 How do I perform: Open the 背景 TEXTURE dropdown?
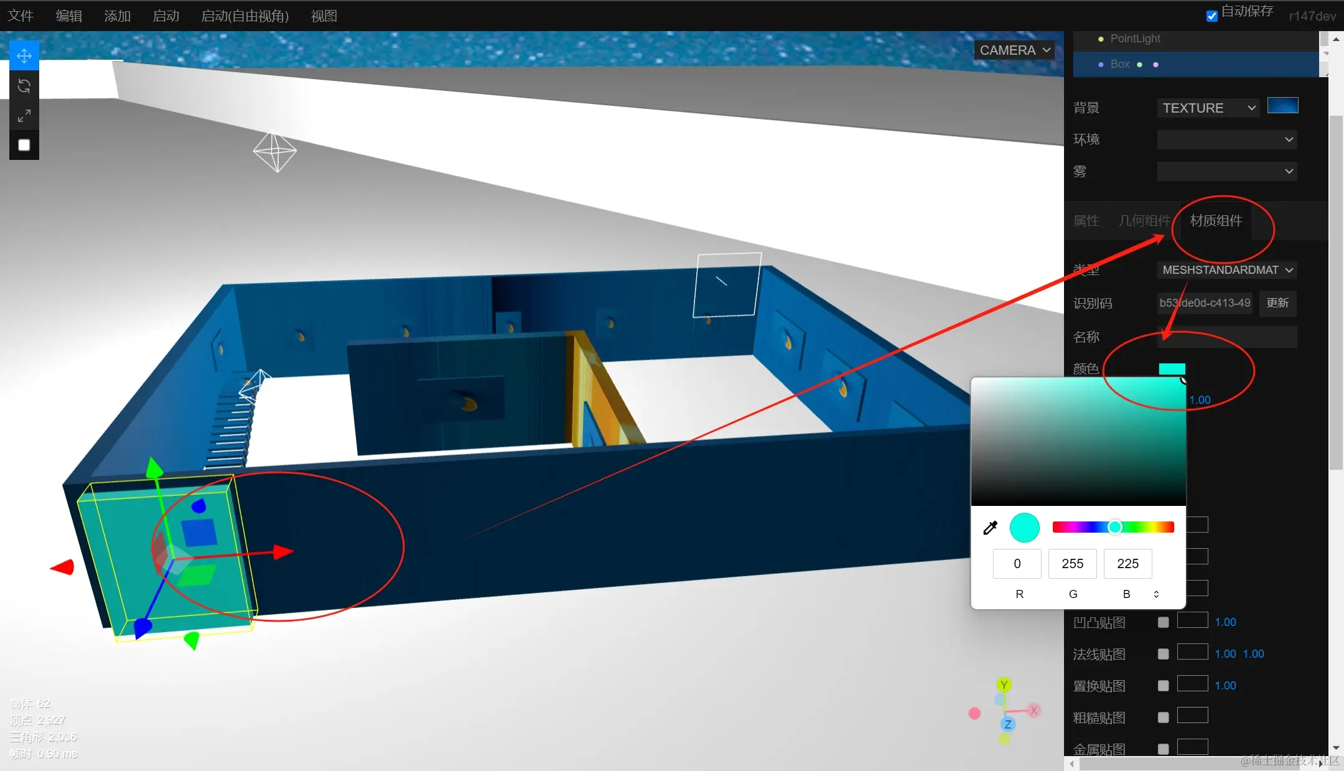point(1207,108)
